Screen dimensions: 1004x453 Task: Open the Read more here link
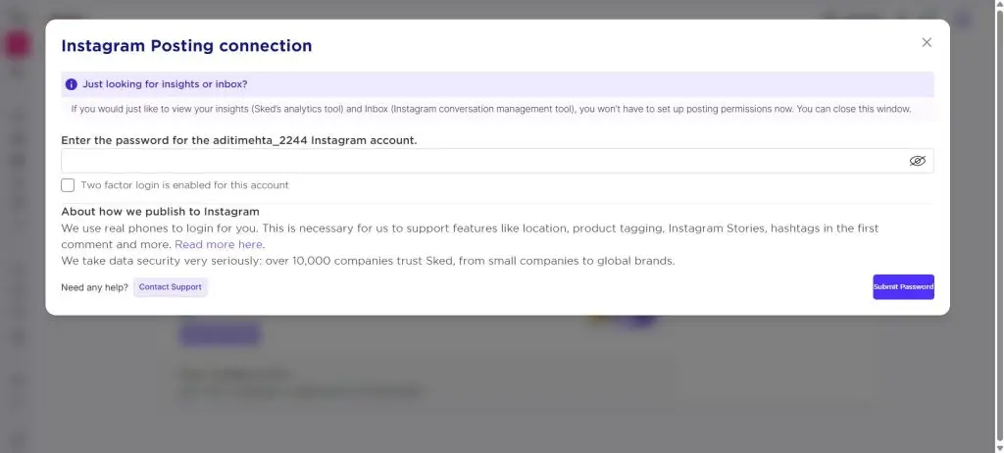pos(219,245)
